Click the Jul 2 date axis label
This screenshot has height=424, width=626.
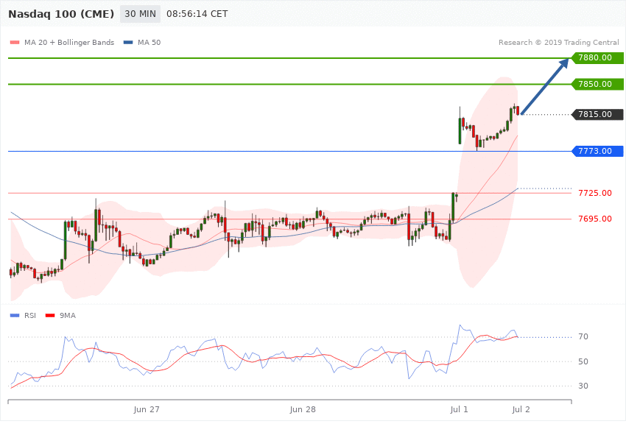(x=521, y=409)
